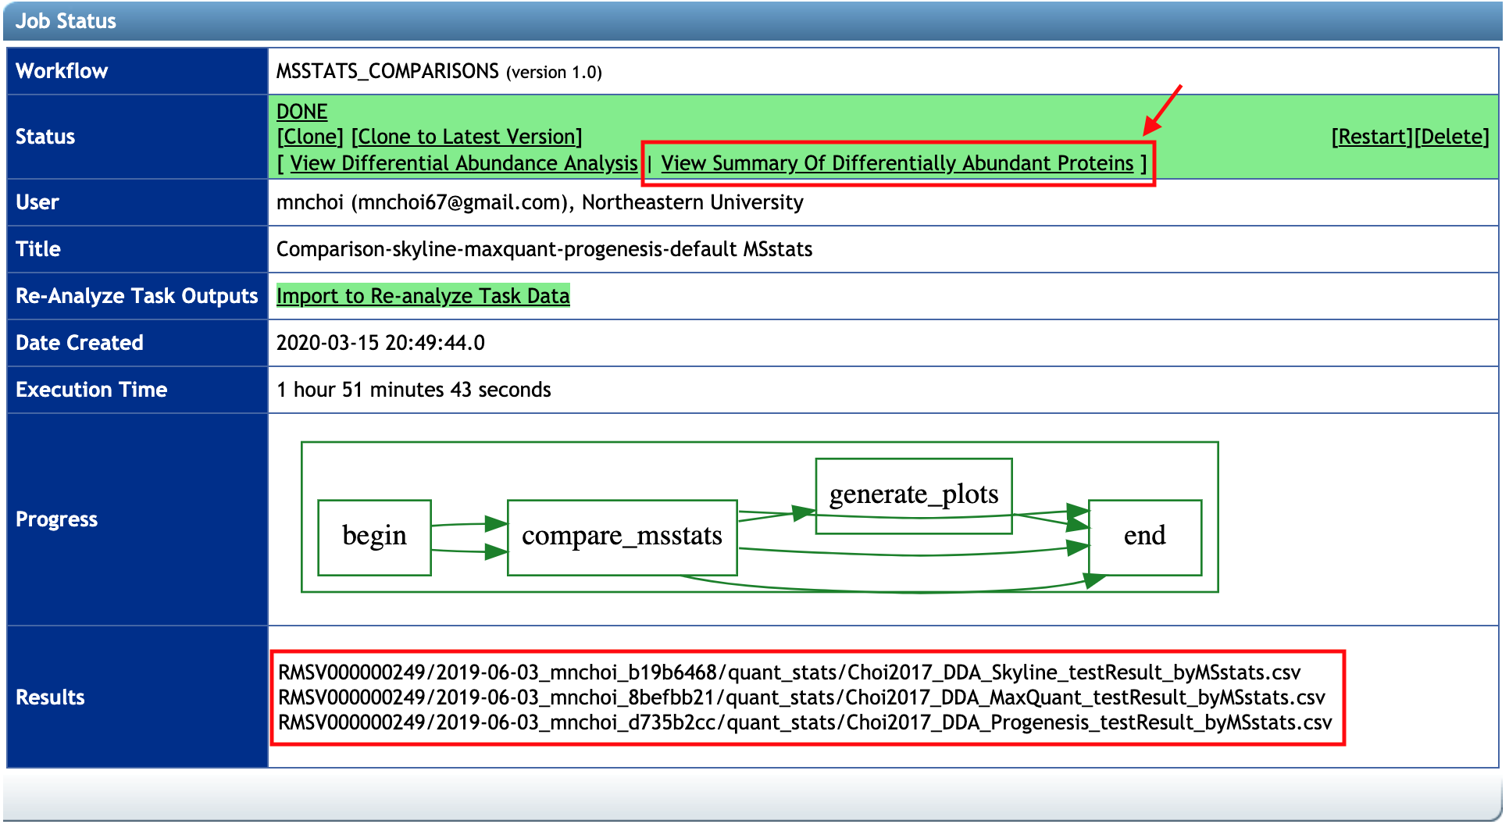Open the Clone link
The image size is (1509, 831).
pos(310,137)
